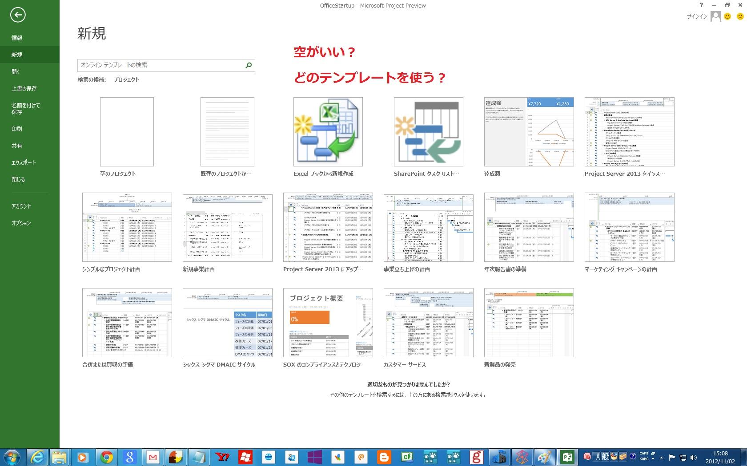The width and height of the screenshot is (747, 466).
Task: Open オプション in the sidebar
Action: point(30,223)
